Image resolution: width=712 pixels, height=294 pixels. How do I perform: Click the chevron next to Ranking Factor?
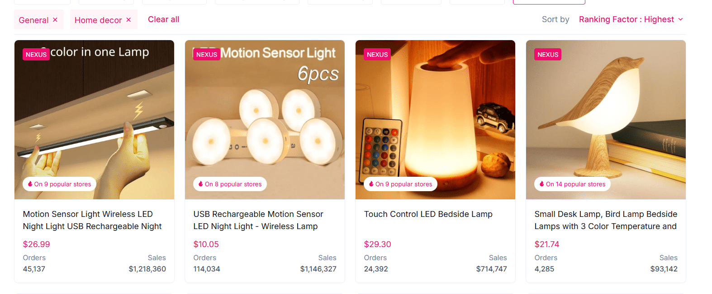pos(681,19)
